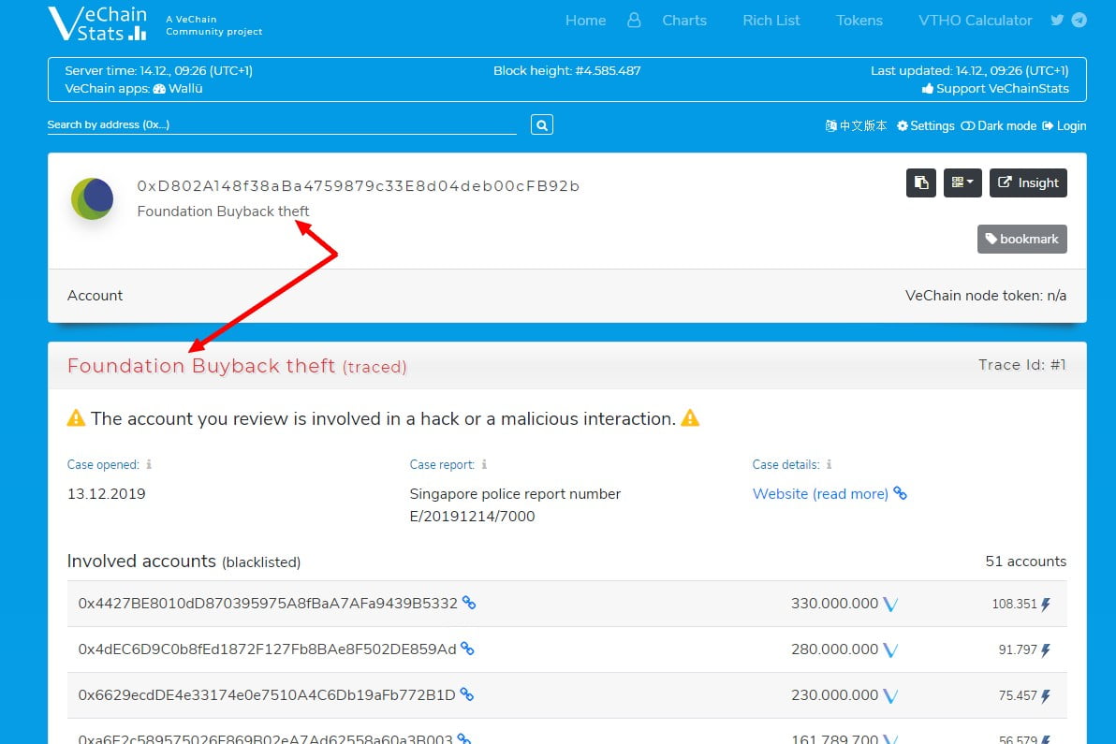Click the 'Foundation Buyback theft (traced)' heading

(237, 366)
